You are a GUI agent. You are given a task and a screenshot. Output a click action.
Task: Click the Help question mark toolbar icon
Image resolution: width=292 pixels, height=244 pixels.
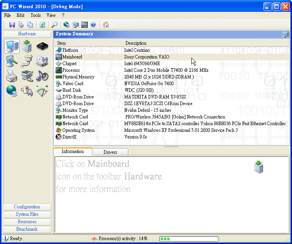(93, 25)
